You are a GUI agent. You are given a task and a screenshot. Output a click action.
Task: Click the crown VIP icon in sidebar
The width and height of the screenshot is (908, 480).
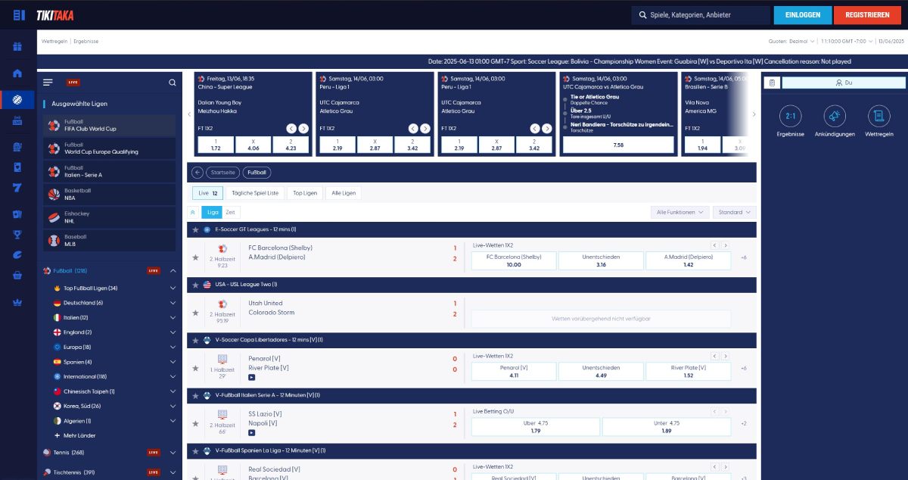point(17,301)
